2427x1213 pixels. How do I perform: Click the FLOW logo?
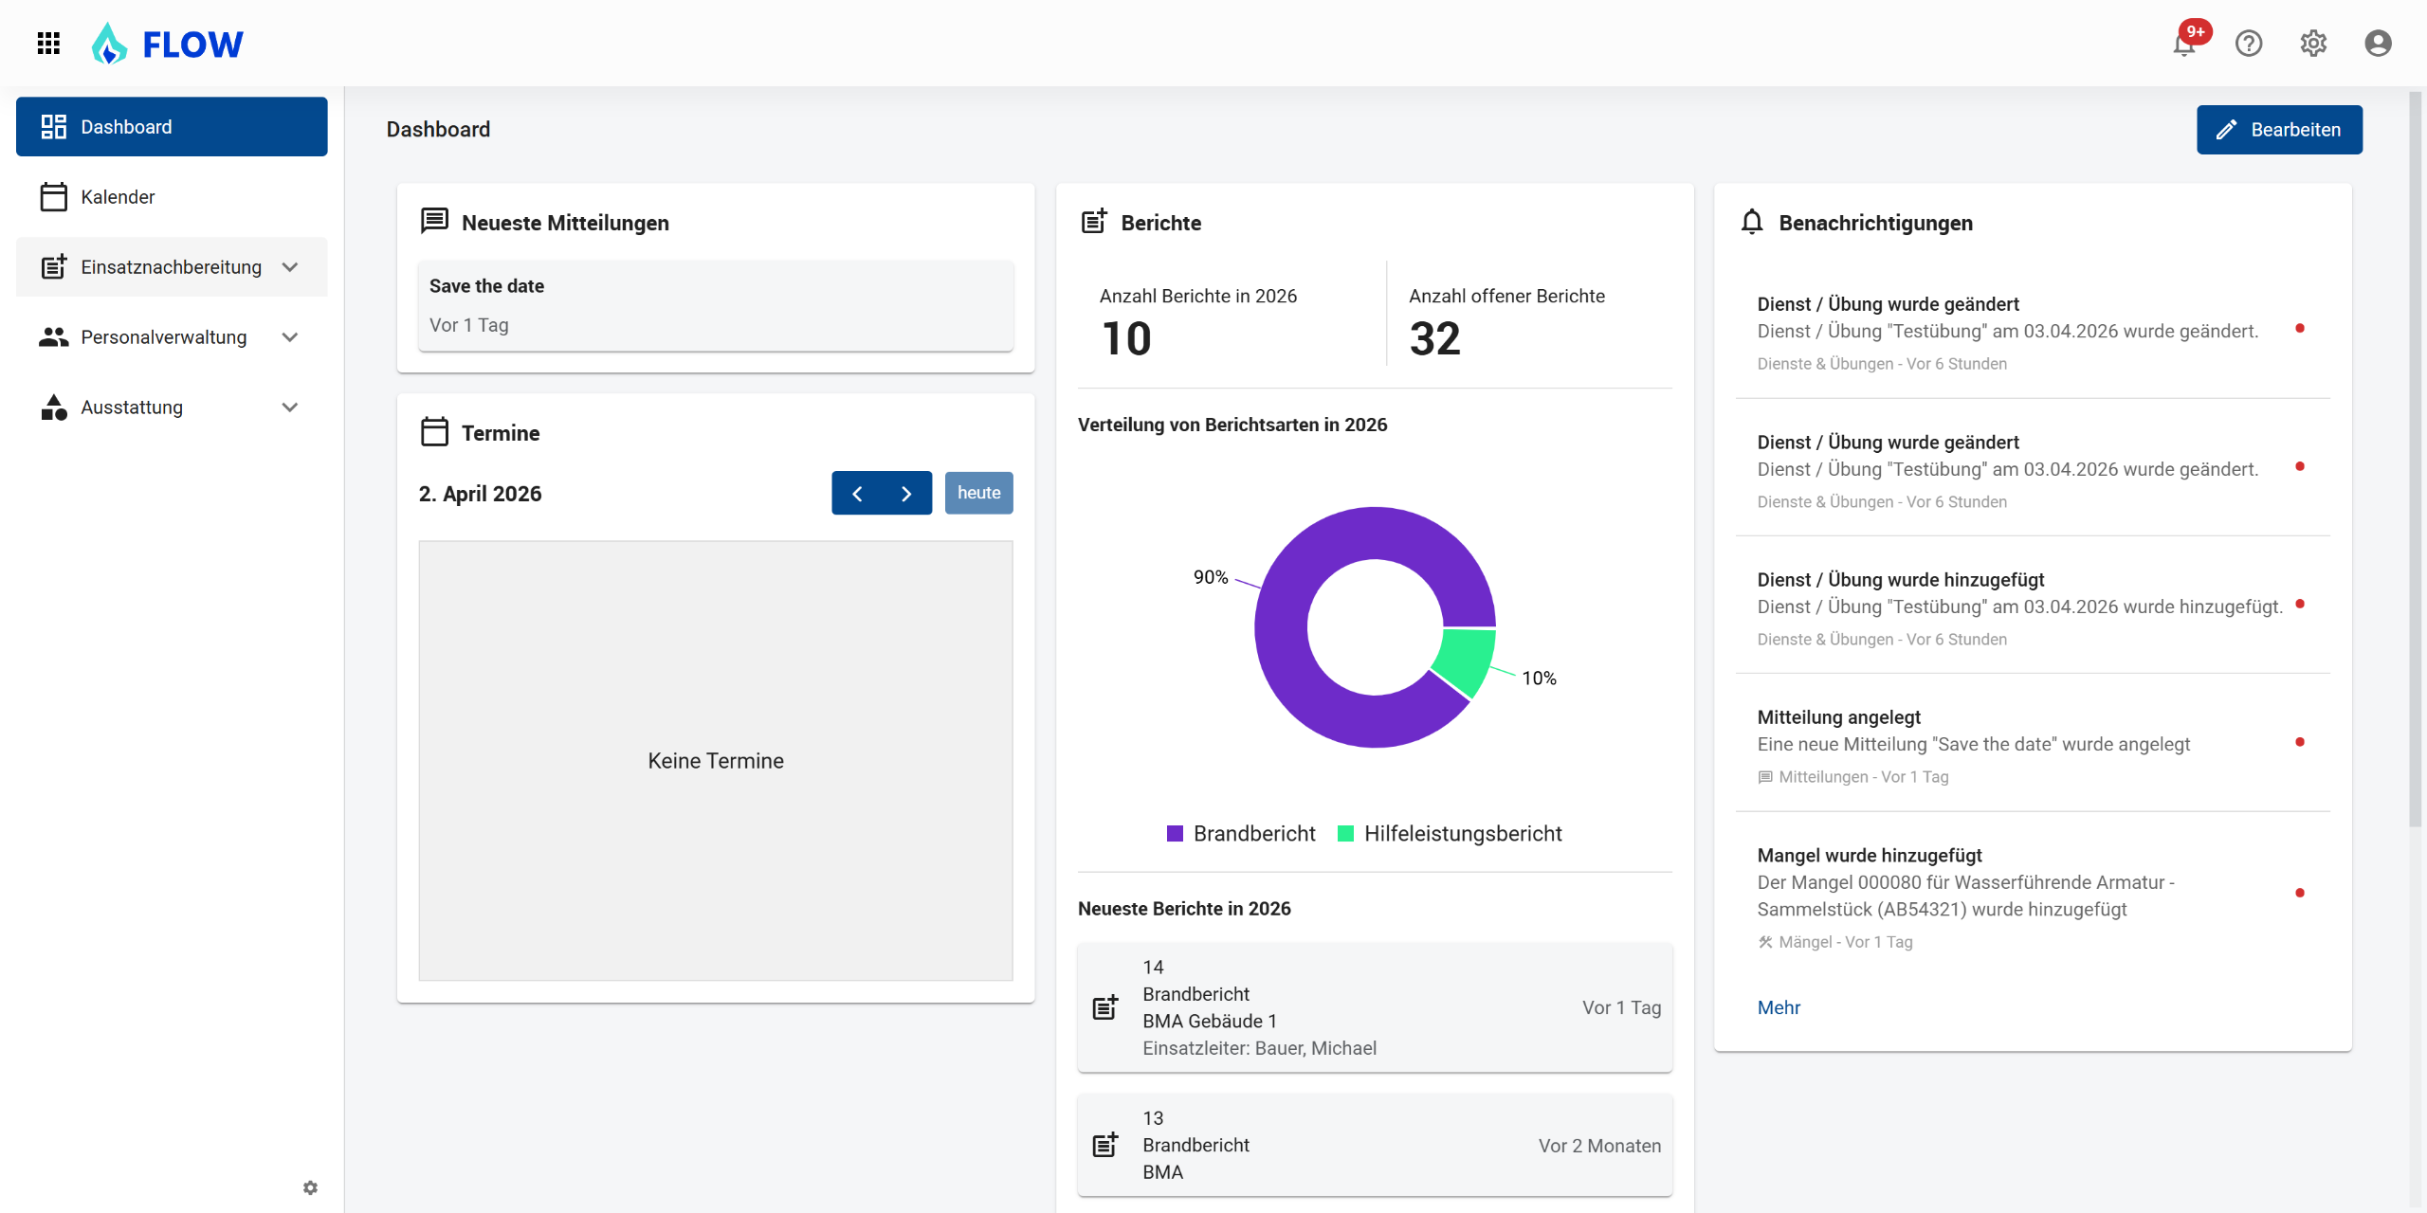(x=168, y=44)
